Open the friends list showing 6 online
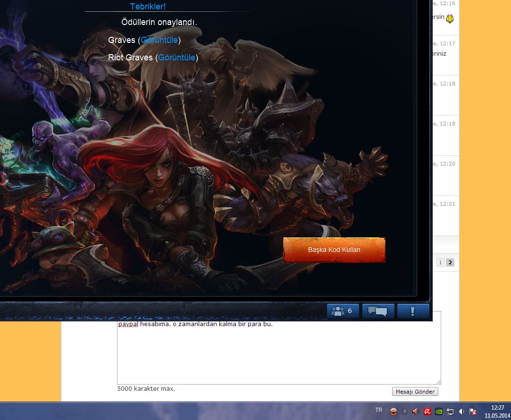 pyautogui.click(x=343, y=311)
